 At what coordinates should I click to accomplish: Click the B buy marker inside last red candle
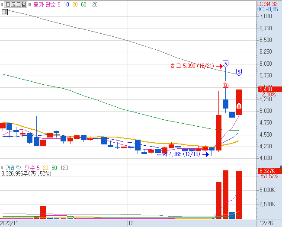coord(239,106)
